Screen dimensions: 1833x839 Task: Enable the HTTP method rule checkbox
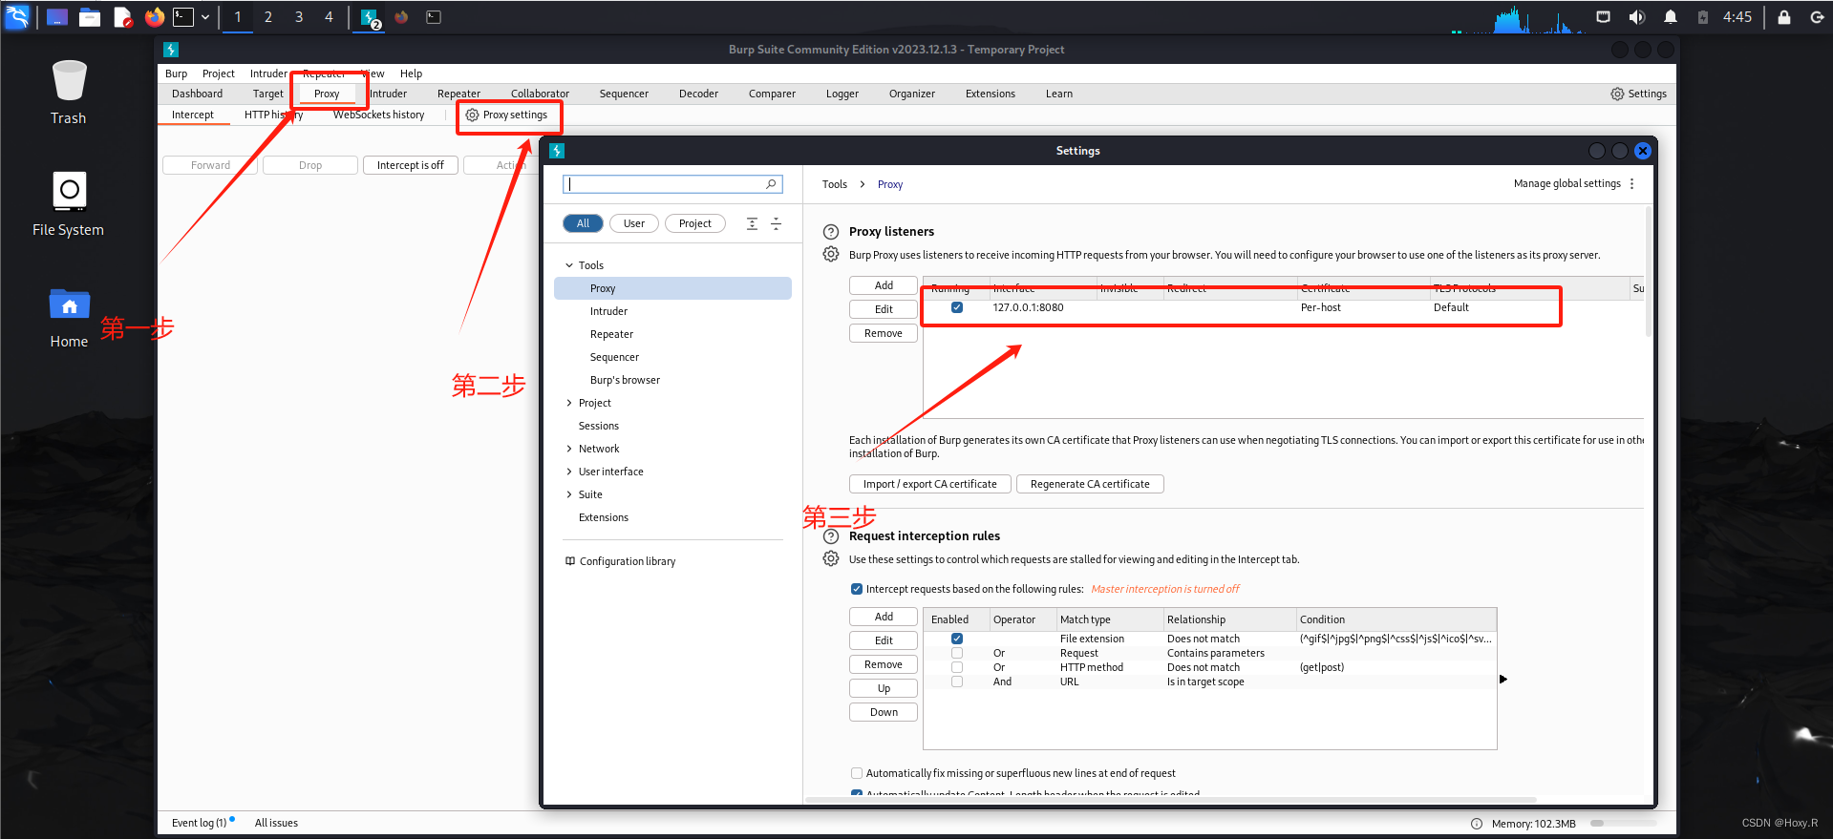(x=956, y=667)
